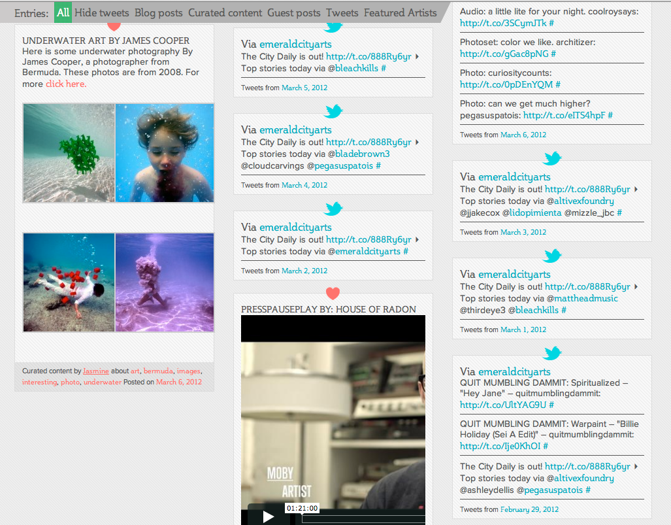Open the 'Posted on March 6, 2012' date link
The image size is (671, 525).
(x=179, y=382)
